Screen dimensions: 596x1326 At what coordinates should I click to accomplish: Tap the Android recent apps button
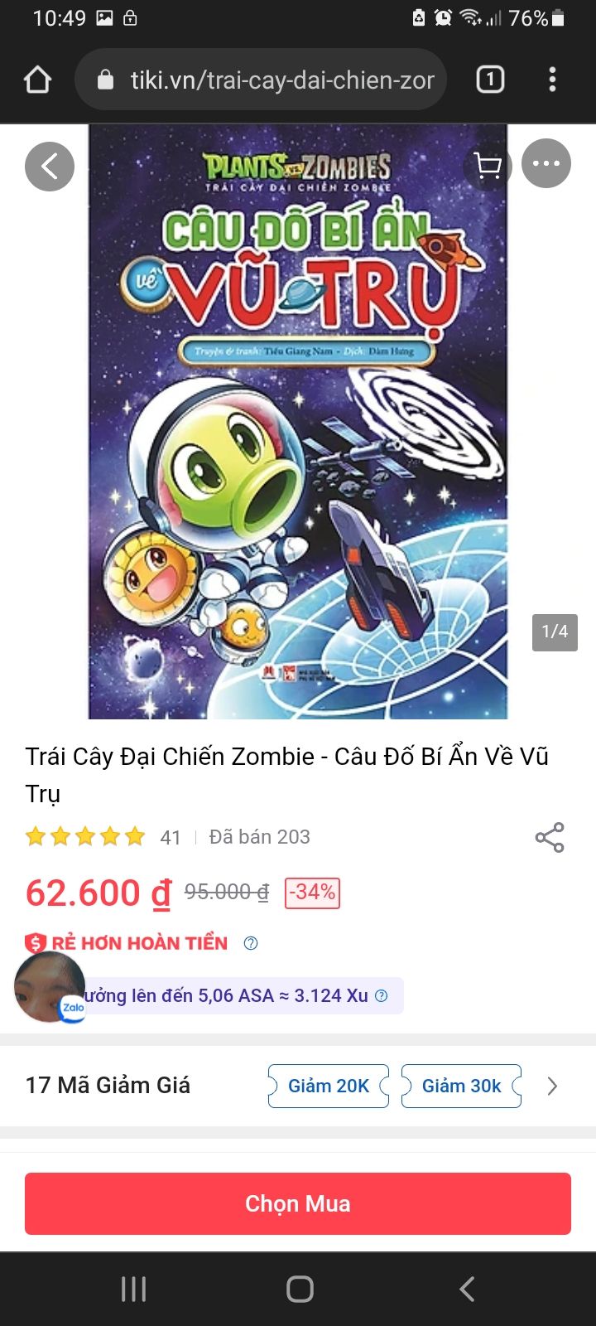click(x=133, y=1289)
